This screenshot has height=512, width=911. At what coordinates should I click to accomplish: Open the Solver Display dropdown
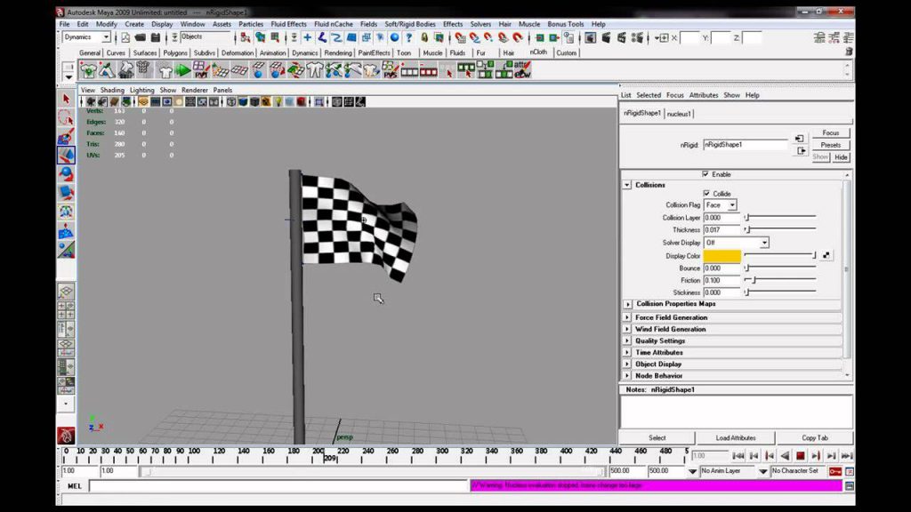point(764,243)
